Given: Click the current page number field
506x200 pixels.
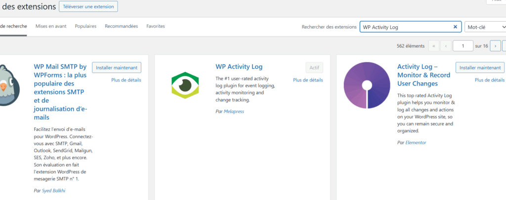Looking at the screenshot, I should (x=463, y=46).
